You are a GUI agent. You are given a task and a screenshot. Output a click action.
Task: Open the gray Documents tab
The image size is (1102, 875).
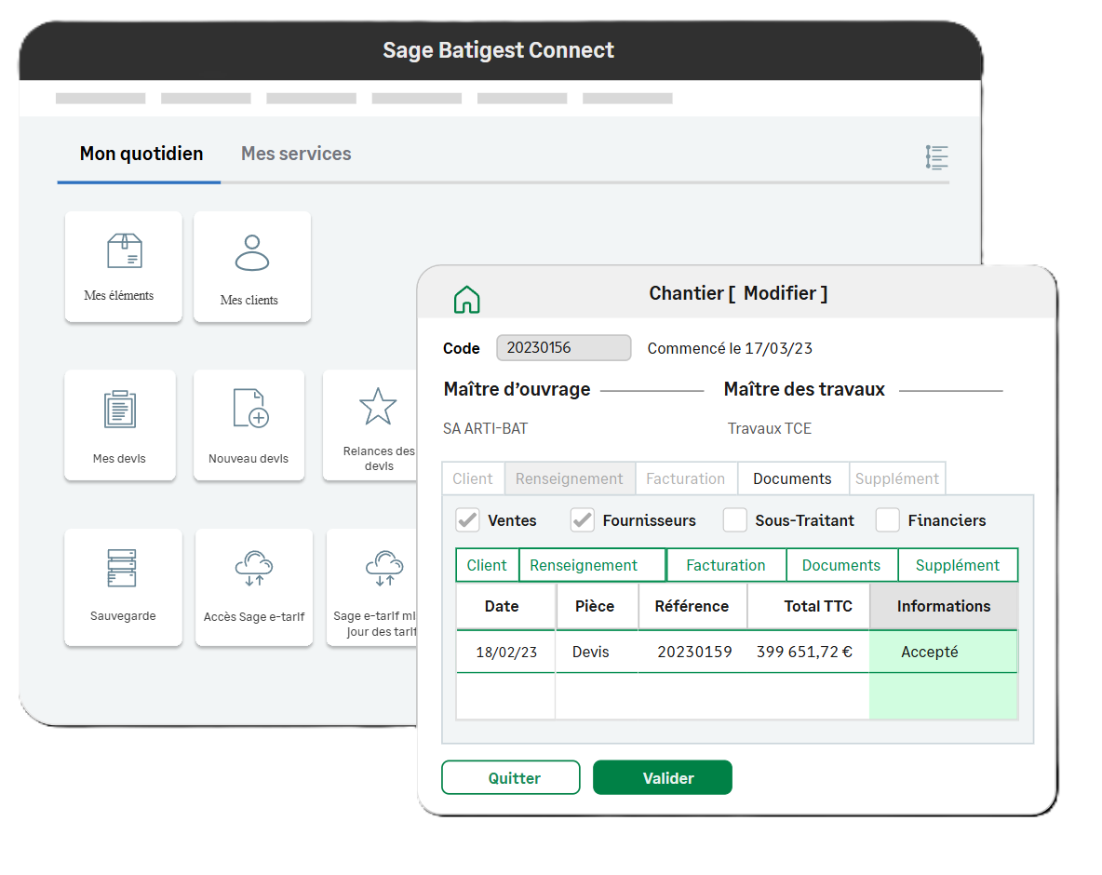[792, 478]
